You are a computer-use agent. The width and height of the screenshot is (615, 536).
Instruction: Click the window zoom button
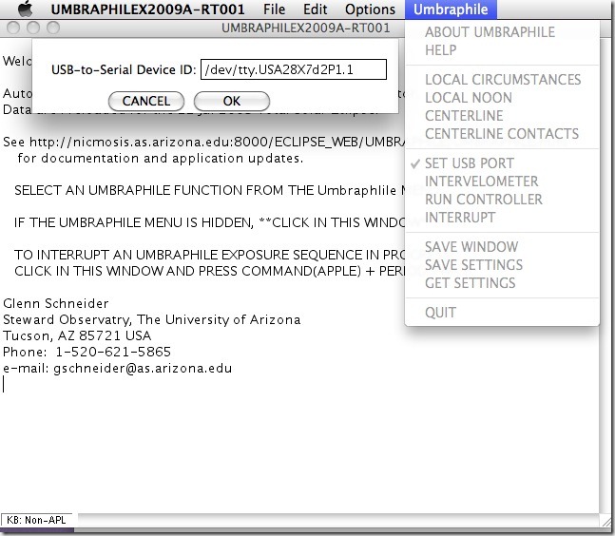pyautogui.click(x=53, y=28)
